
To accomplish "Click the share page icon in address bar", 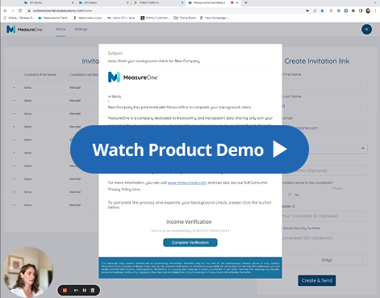I will [x=315, y=10].
